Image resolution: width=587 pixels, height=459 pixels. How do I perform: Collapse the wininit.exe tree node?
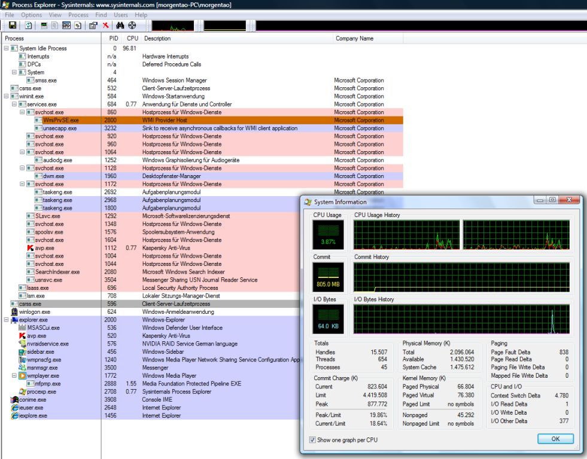coord(7,96)
